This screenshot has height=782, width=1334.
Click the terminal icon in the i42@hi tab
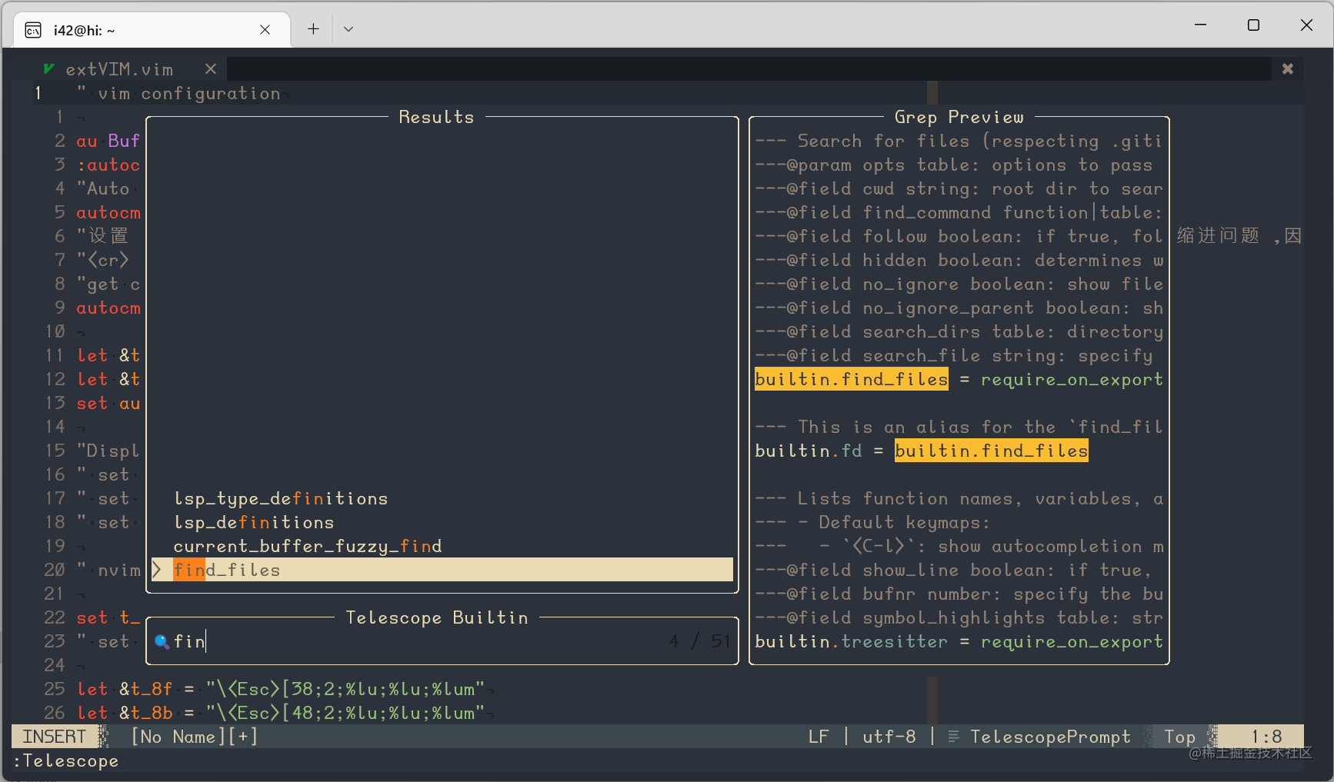[33, 30]
